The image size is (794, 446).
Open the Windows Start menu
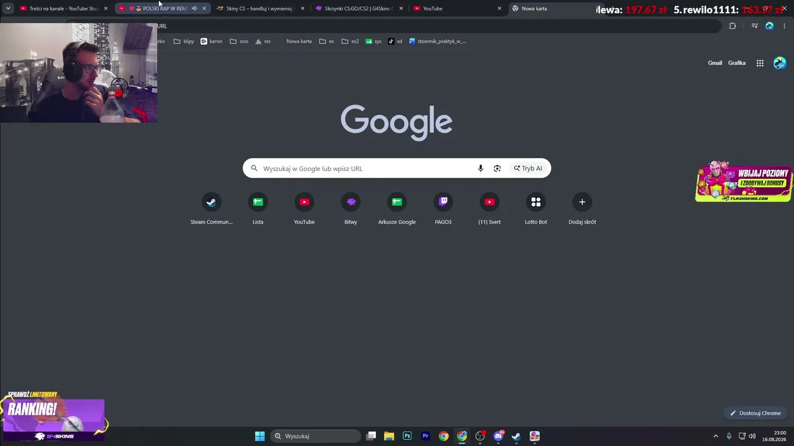click(260, 436)
